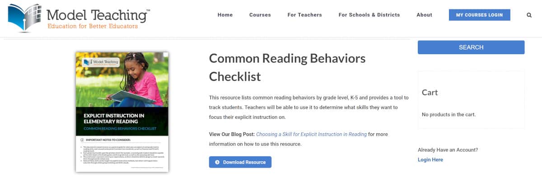542x187 pixels.
Task: Open the About menu item
Action: click(x=425, y=15)
